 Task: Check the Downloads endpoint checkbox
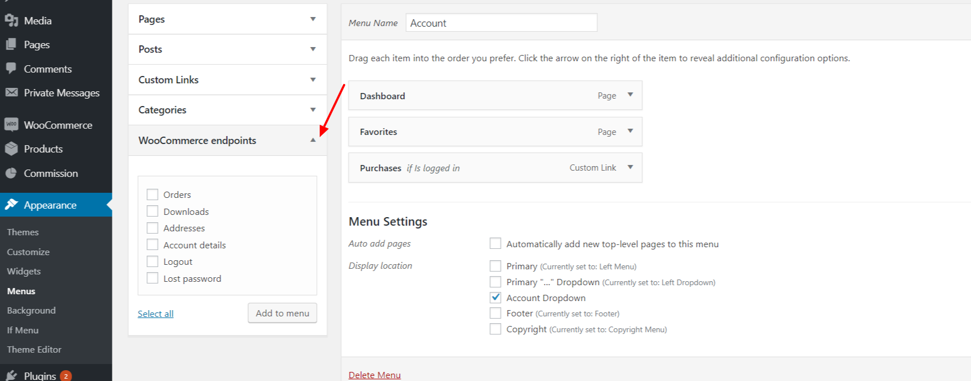tap(152, 211)
